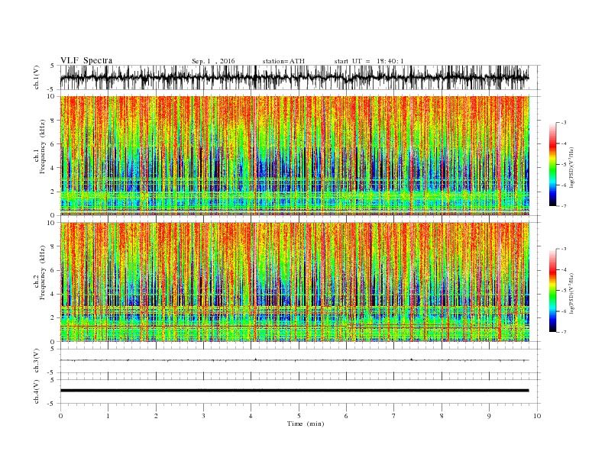Screen dimensions: 605x467
Task: Click tick label "5" on the Time axis
Action: point(299,416)
